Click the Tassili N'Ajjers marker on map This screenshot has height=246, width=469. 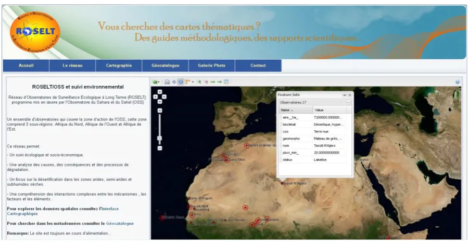tap(282, 183)
